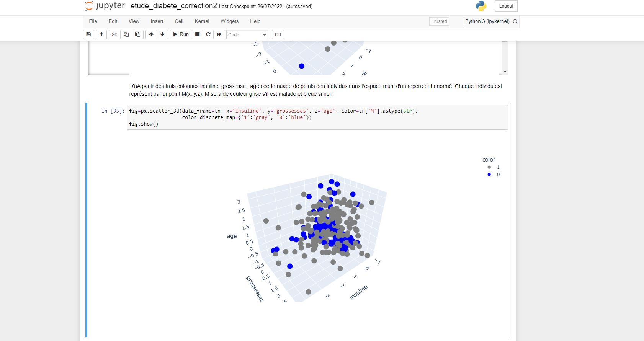Restart the kernel icon
Image resolution: width=644 pixels, height=341 pixels.
tap(208, 34)
